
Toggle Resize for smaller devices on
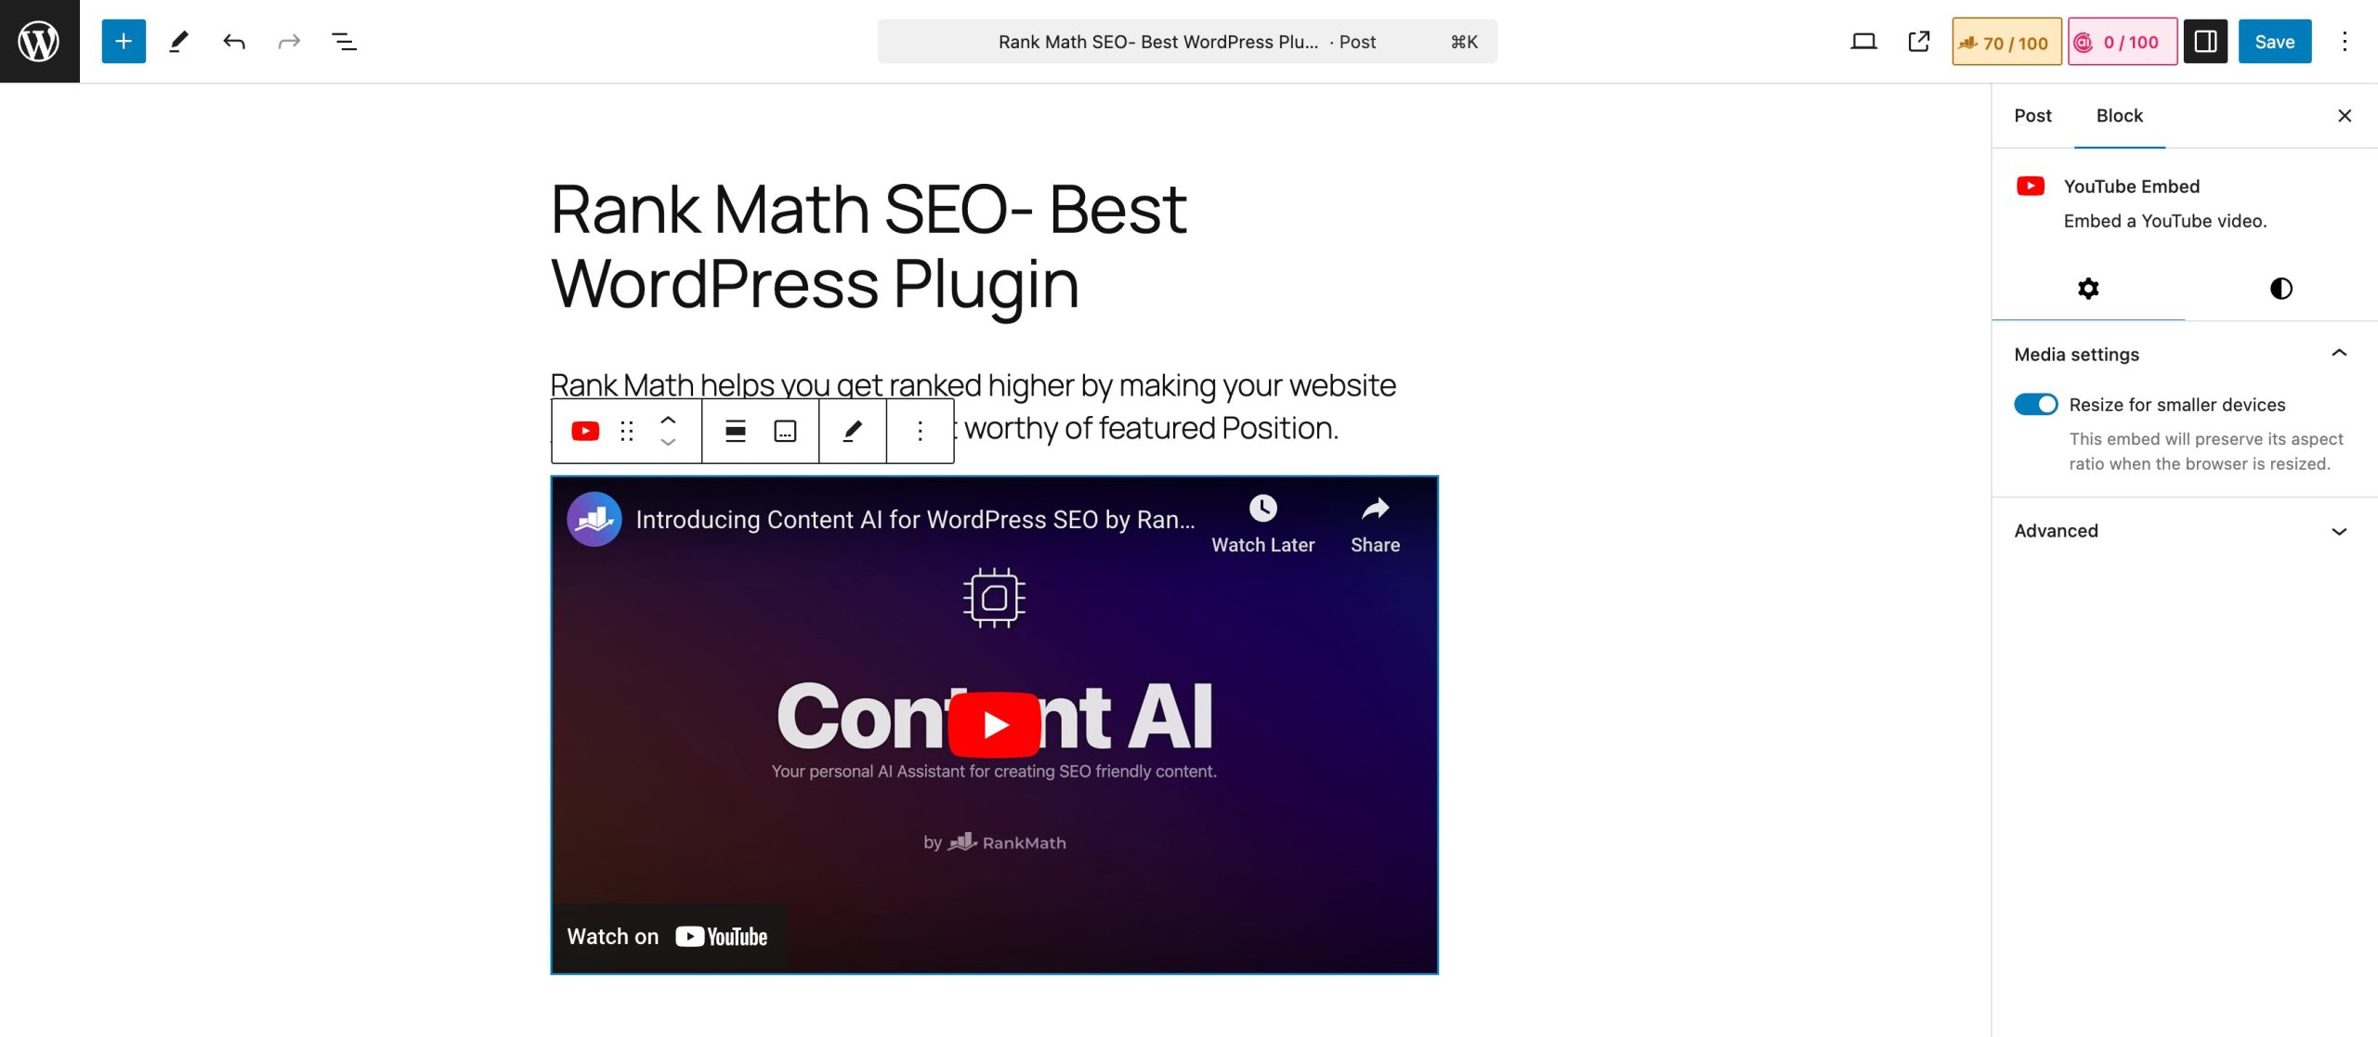[x=2037, y=405]
